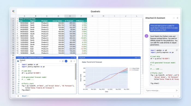Click the console icon left of Run

pos(63,61)
